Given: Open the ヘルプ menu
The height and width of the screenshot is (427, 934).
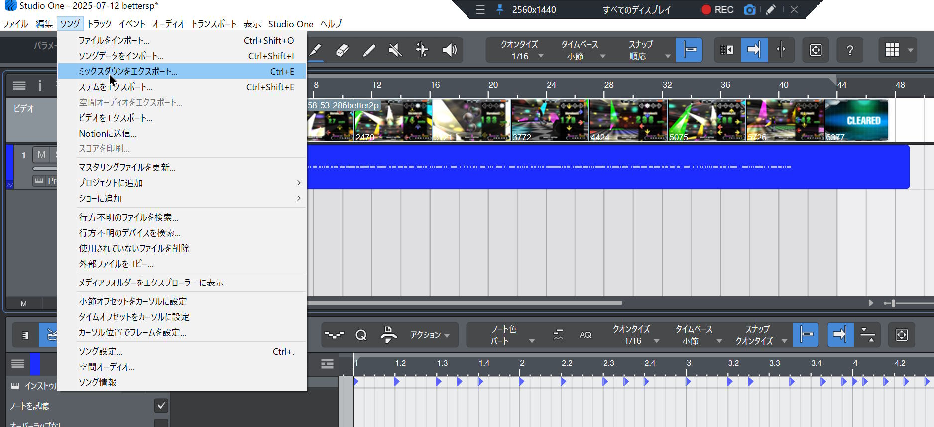Looking at the screenshot, I should [x=331, y=24].
